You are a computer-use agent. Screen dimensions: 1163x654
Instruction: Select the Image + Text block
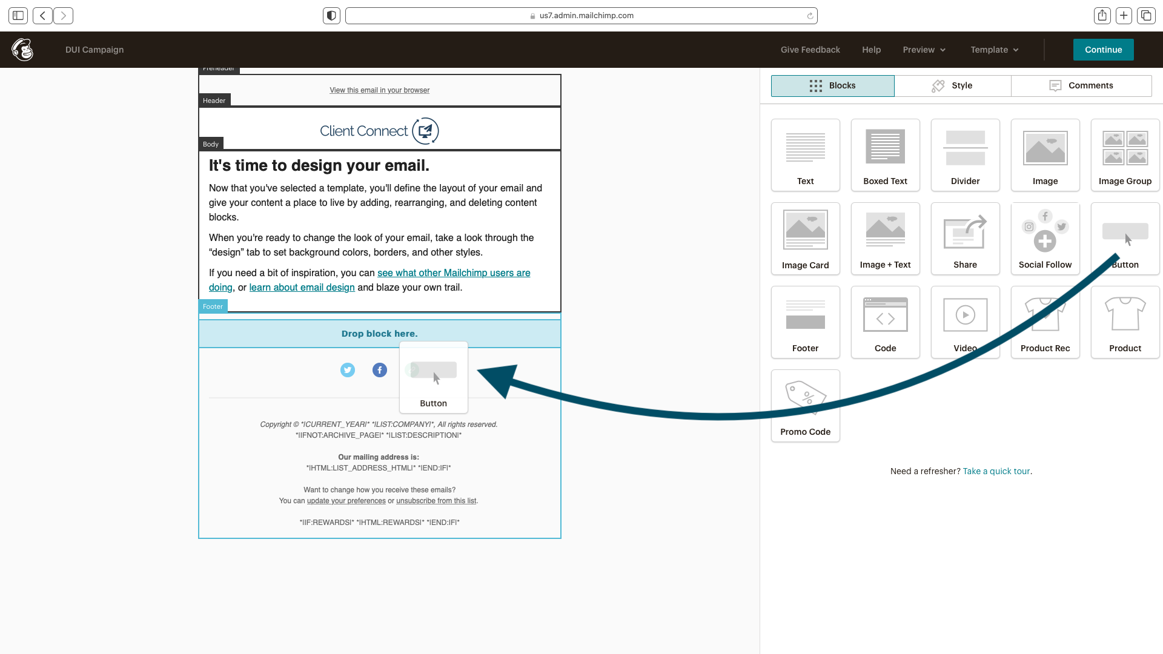pos(885,239)
